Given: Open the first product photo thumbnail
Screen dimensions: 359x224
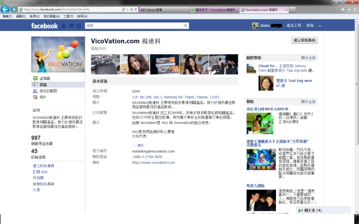Looking at the screenshot, I should [105, 64].
